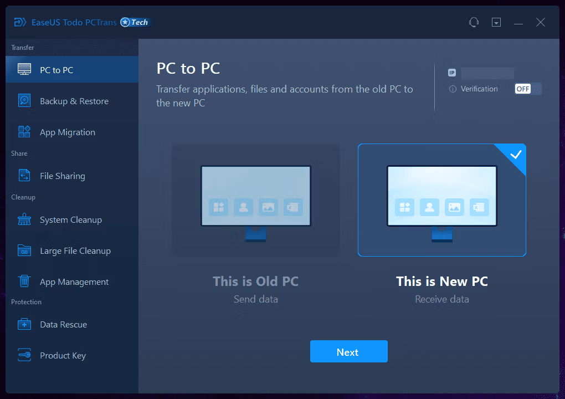Go to App Migration
The width and height of the screenshot is (565, 399).
pyautogui.click(x=72, y=131)
